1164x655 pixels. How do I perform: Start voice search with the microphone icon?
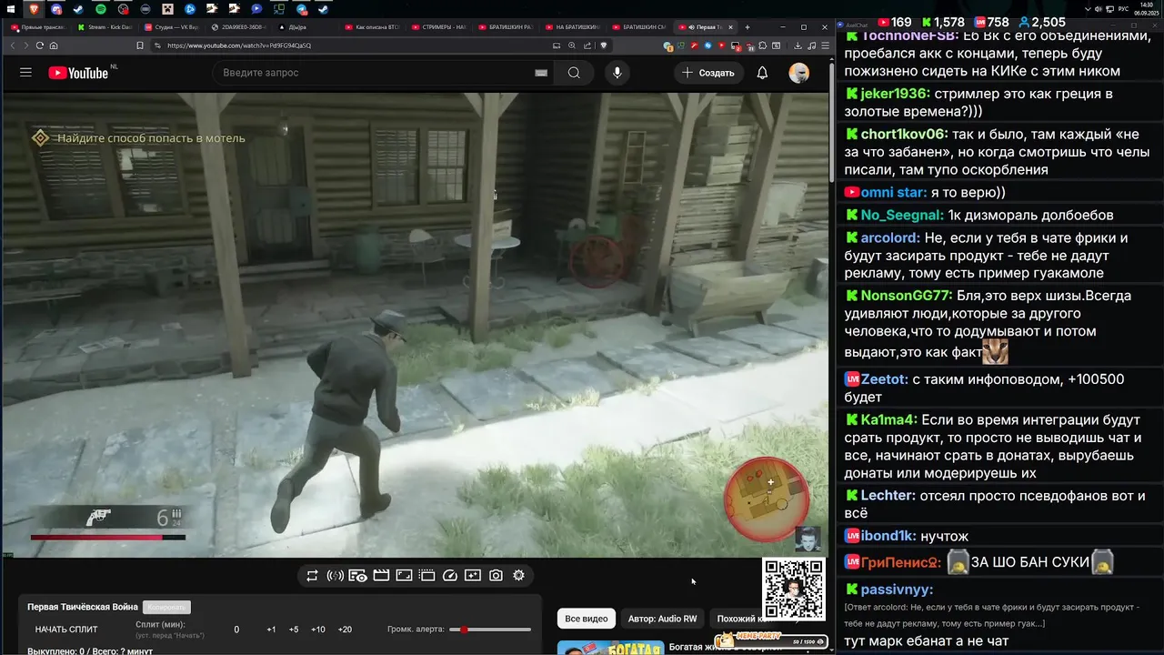[617, 73]
